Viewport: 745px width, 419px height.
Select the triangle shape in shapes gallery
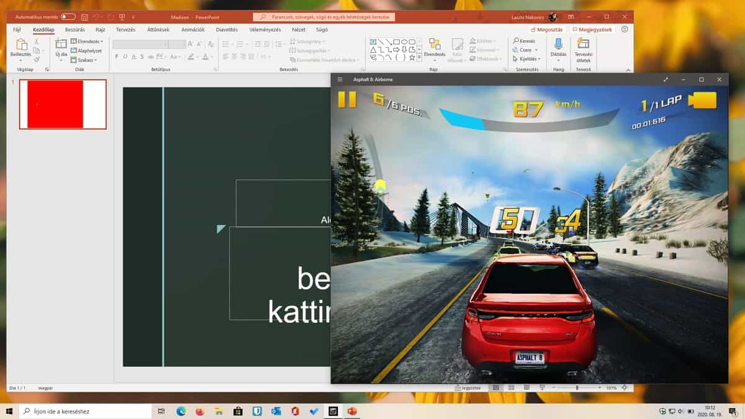pos(373,50)
